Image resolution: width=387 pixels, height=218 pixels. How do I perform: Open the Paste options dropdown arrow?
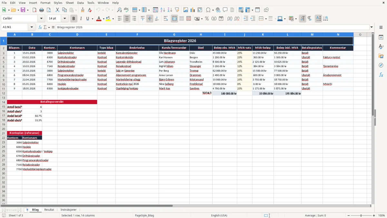point(76,10)
